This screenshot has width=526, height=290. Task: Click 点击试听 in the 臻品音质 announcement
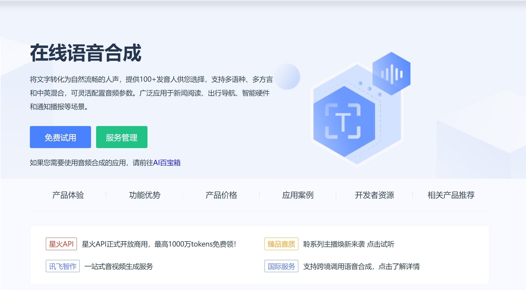(x=380, y=244)
